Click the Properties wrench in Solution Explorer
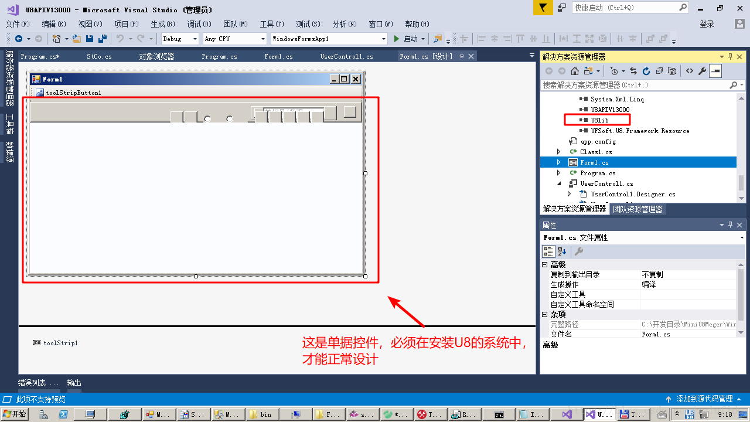Screen dimensions: 750x422 coord(702,71)
